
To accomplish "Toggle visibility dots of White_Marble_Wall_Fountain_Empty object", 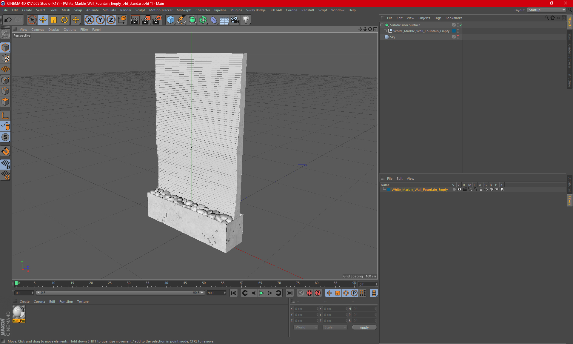I will click(x=458, y=31).
